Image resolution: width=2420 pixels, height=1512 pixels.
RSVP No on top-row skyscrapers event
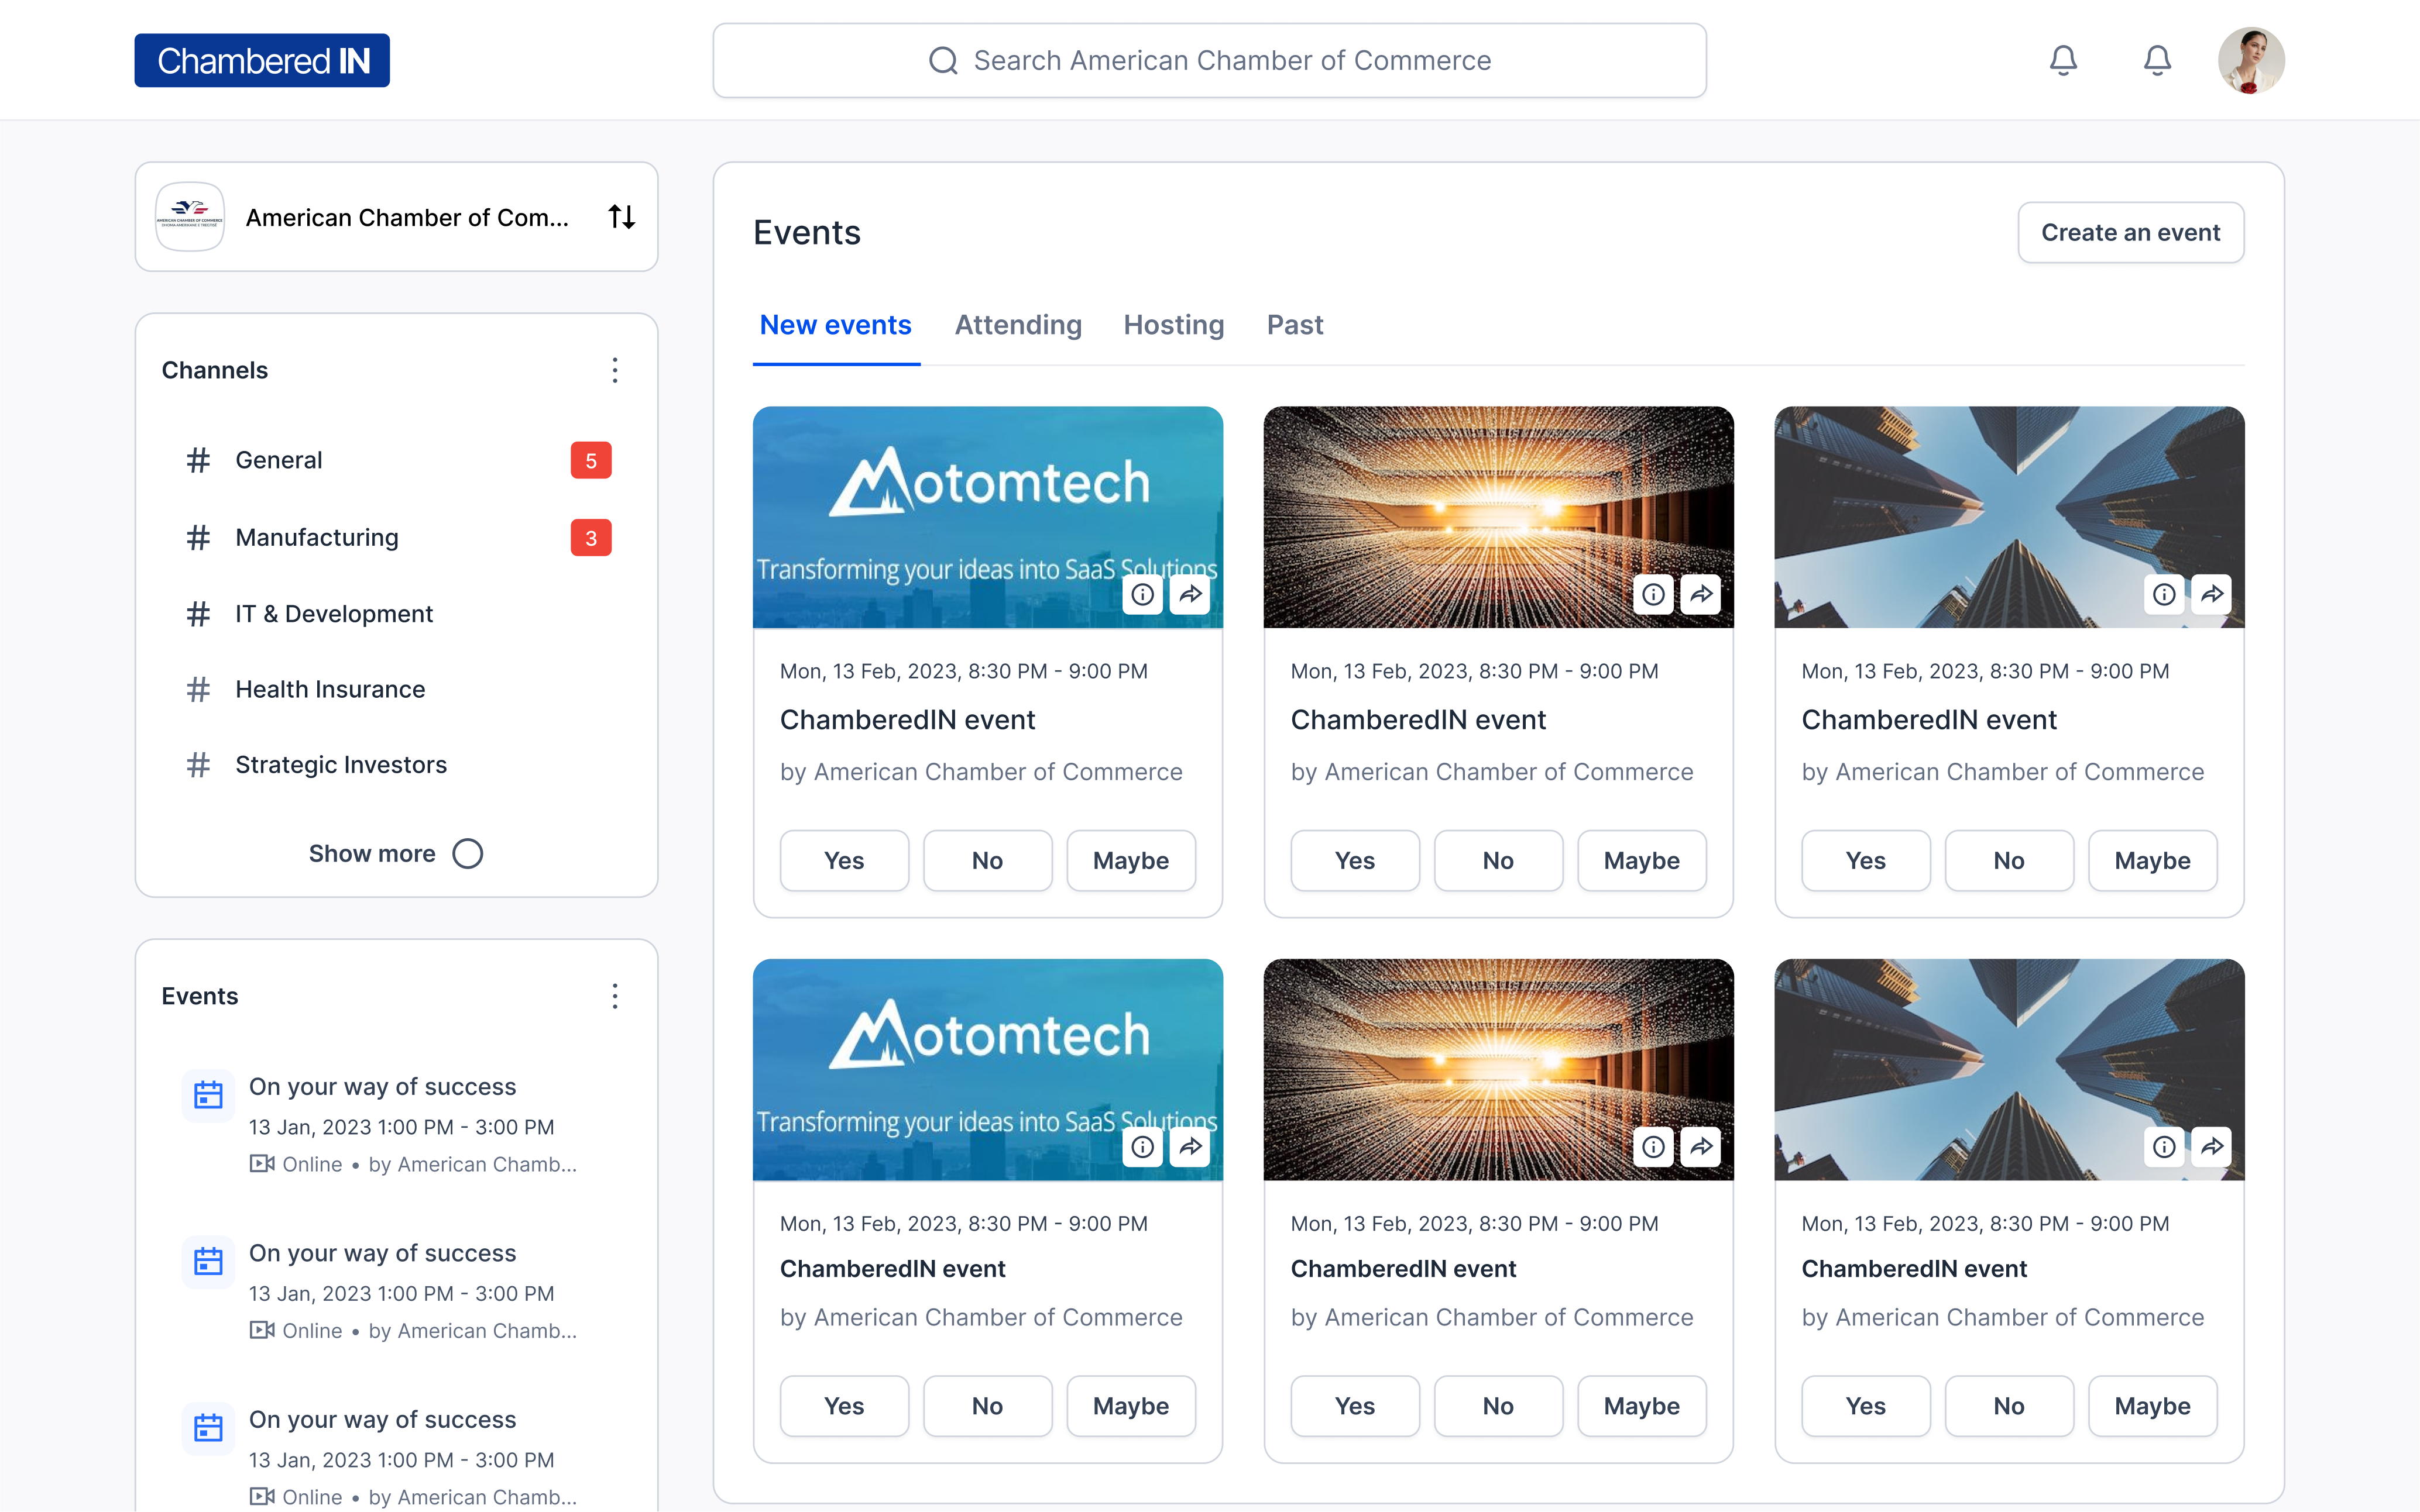(x=2009, y=860)
